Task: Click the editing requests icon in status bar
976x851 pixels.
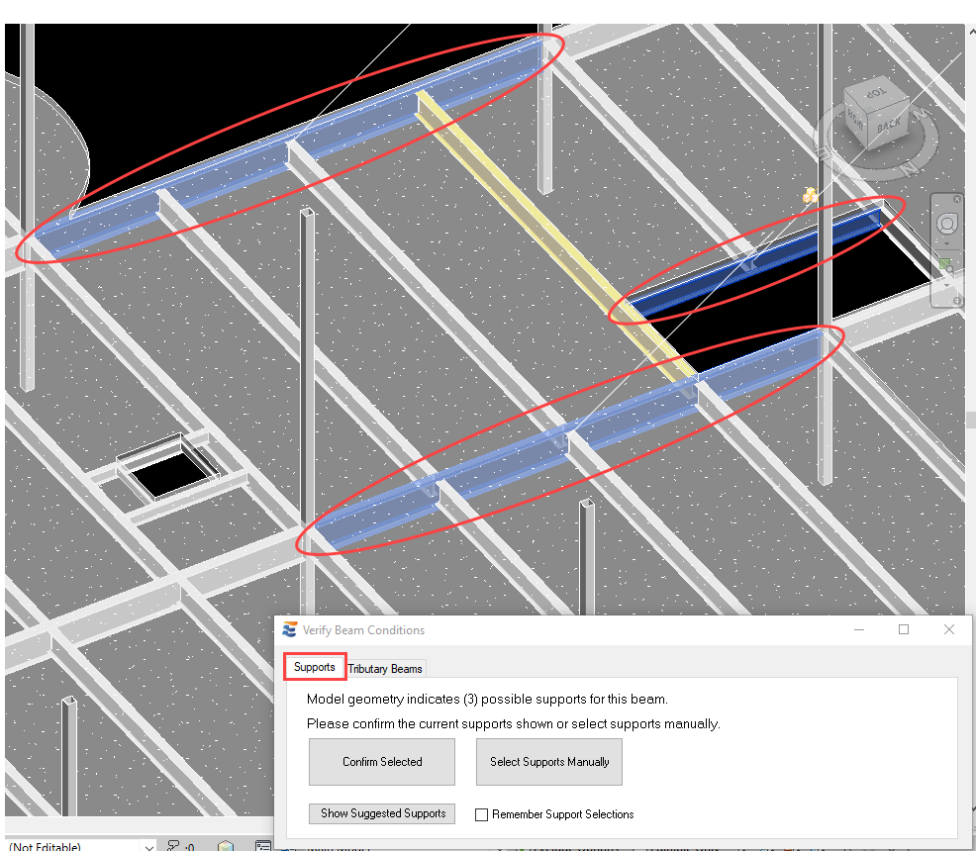Action: tap(173, 846)
